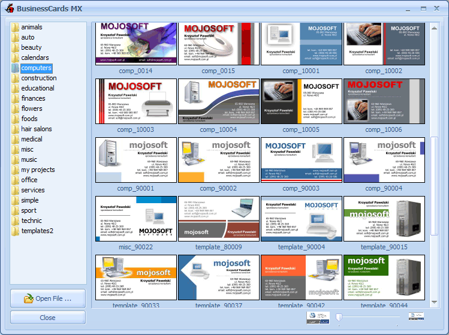The height and width of the screenshot is (335, 449).
Task: Click the hair salons folder icon
Action: [15, 129]
